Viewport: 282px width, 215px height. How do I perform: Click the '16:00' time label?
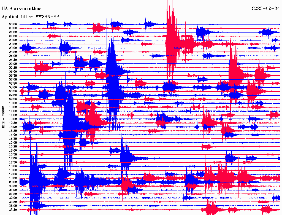click(13, 150)
